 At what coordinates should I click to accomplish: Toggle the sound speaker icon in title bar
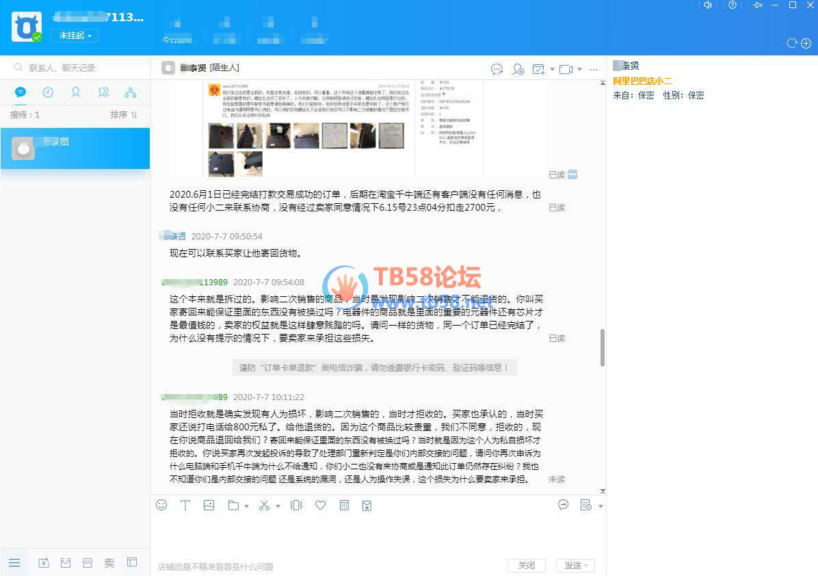[708, 5]
